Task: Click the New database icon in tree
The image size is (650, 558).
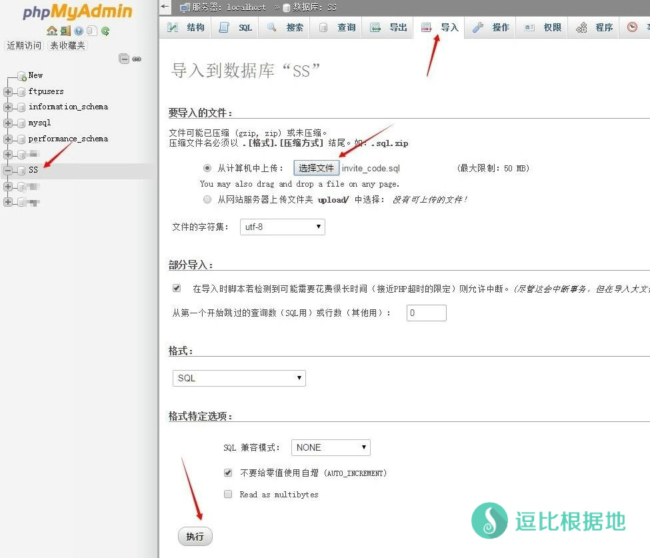Action: click(22, 76)
